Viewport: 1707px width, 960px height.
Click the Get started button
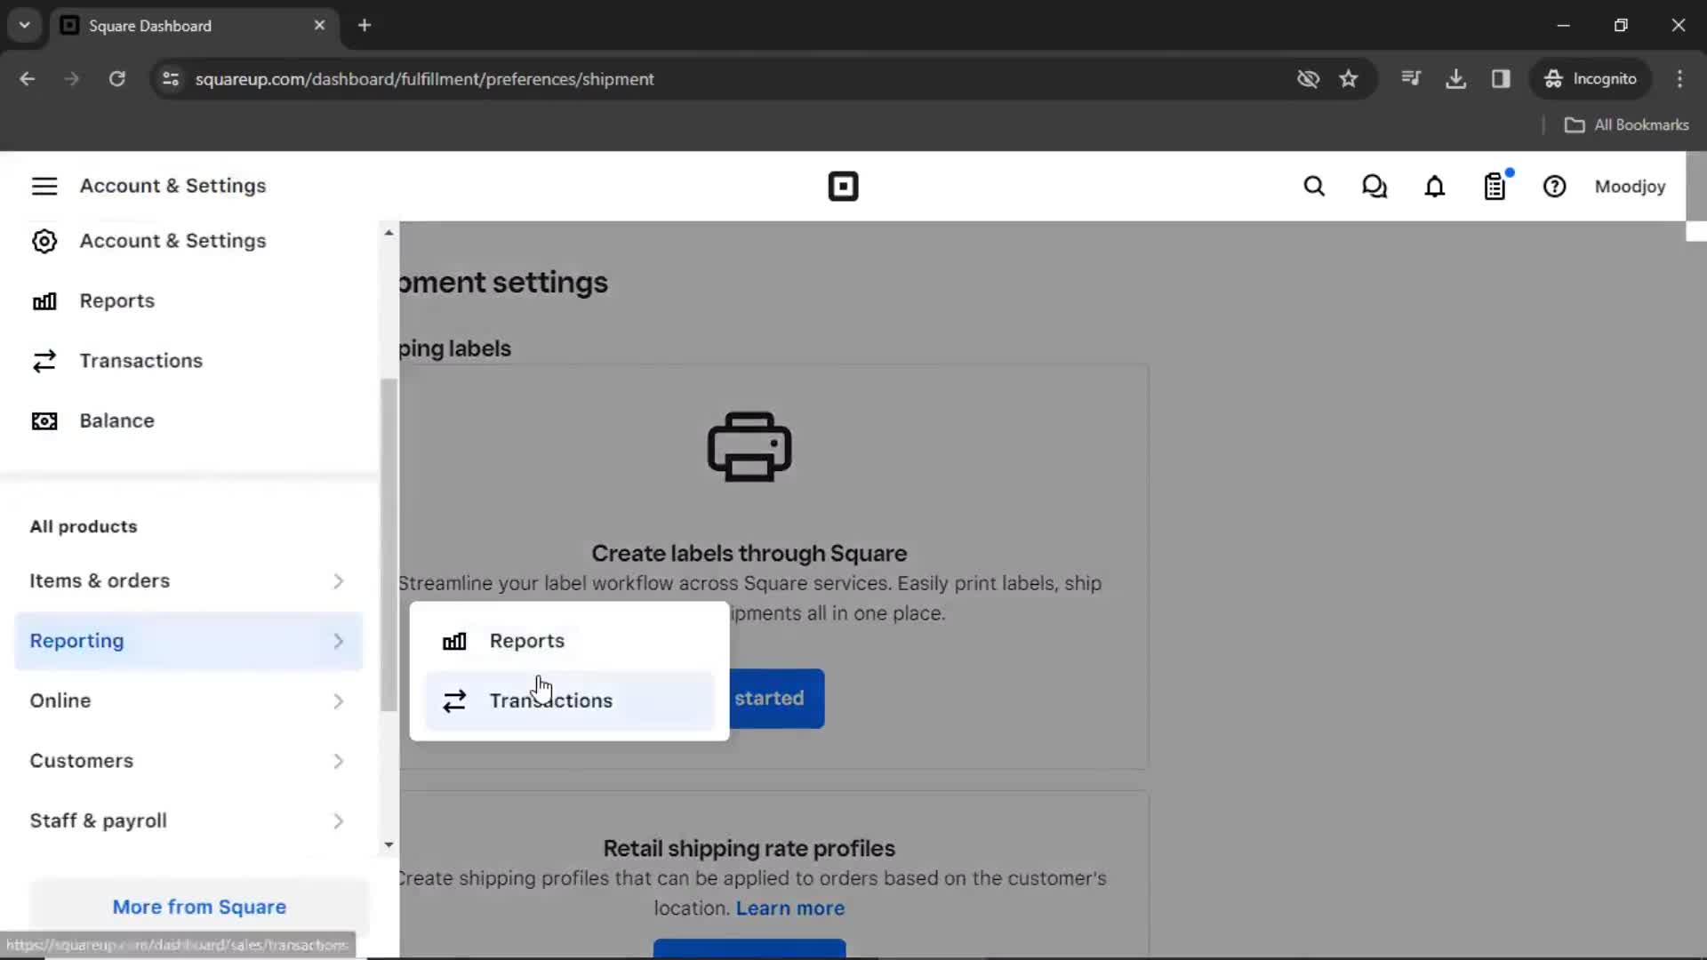click(775, 699)
